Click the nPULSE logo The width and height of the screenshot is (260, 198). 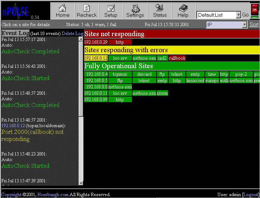pos(16,11)
